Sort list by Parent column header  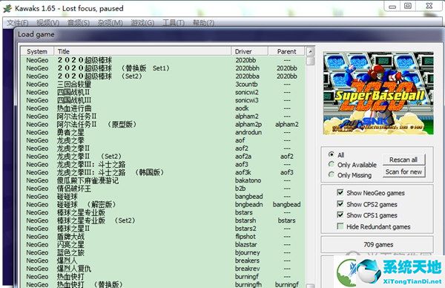coord(286,51)
